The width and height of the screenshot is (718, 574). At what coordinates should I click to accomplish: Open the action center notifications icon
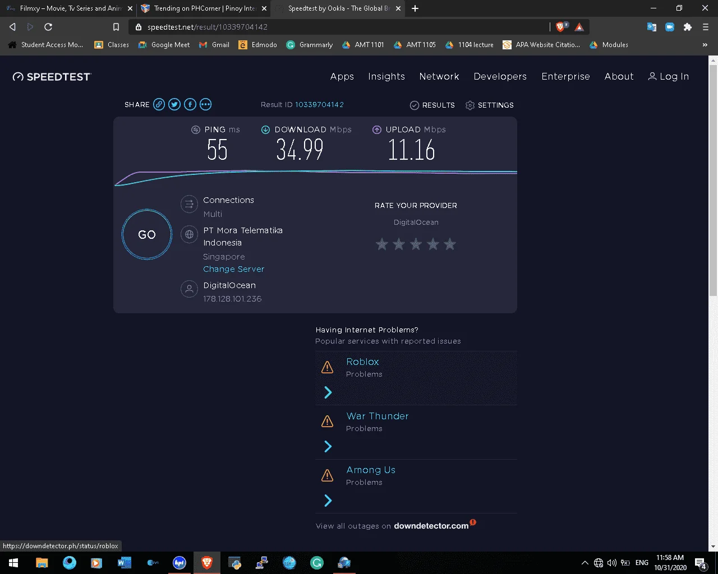coord(701,563)
